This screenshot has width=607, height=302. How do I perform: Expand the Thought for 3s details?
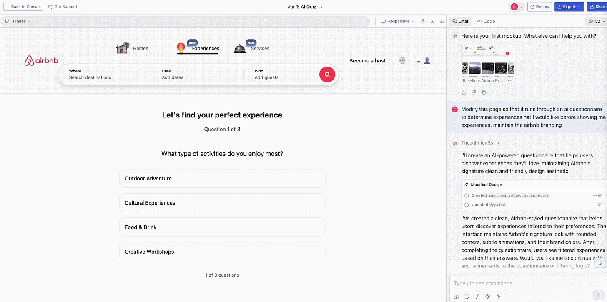[x=480, y=143]
